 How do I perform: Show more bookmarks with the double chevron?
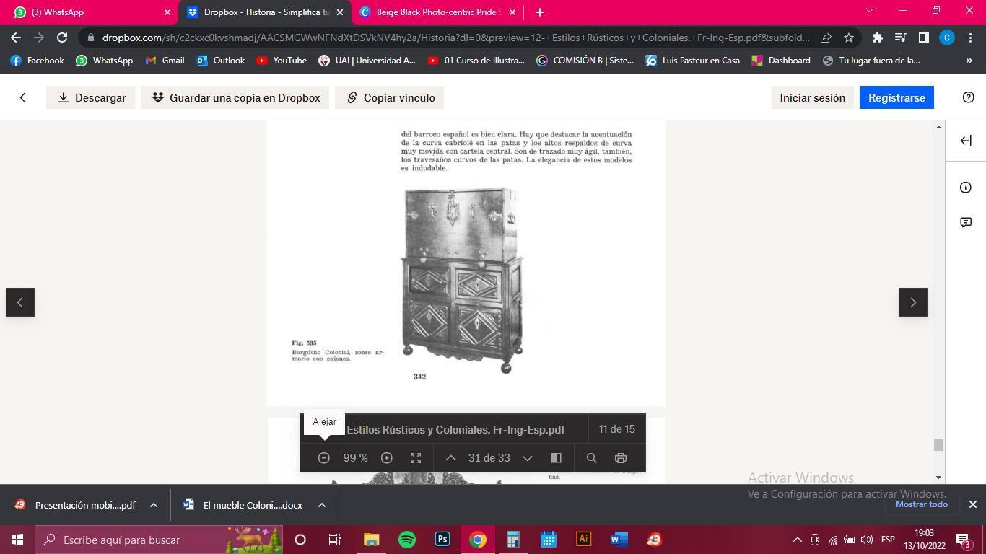pos(969,61)
